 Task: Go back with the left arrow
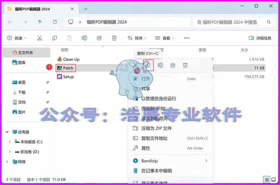click(10, 22)
